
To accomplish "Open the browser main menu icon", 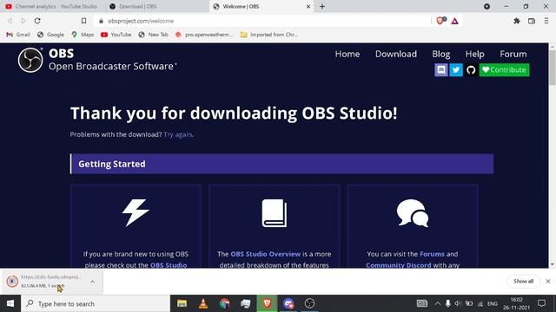I will point(546,21).
